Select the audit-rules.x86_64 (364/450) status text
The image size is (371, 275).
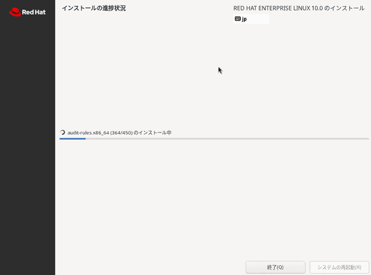click(x=119, y=132)
